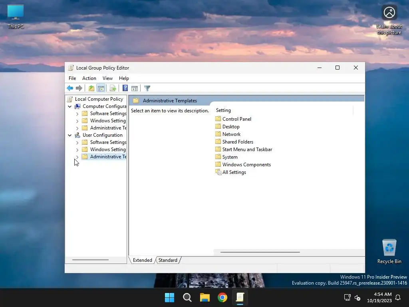Open the Windows Components folder
409x307 pixels.
coord(243,164)
